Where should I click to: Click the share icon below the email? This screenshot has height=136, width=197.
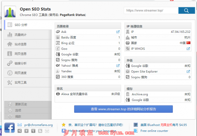click(20, 131)
